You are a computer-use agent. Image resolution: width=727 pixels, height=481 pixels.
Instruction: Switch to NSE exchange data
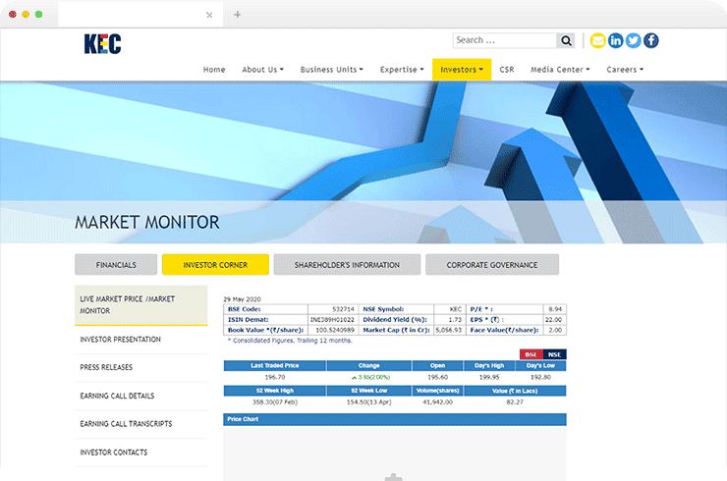point(554,353)
